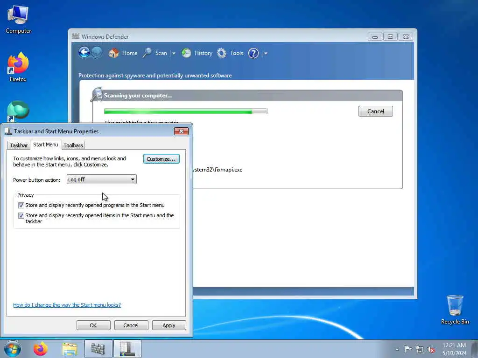478x358 pixels.
Task: Click Windows Defender title bar icon
Action: click(76, 36)
